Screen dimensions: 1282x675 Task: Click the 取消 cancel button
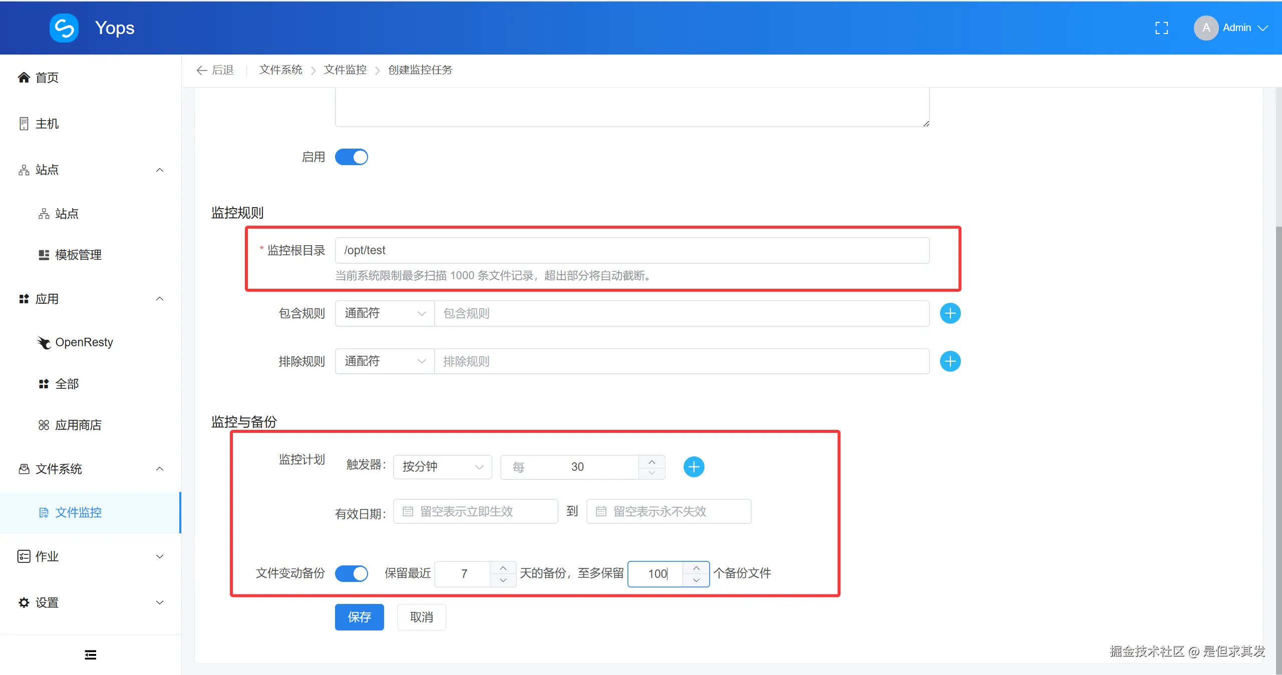click(x=421, y=617)
